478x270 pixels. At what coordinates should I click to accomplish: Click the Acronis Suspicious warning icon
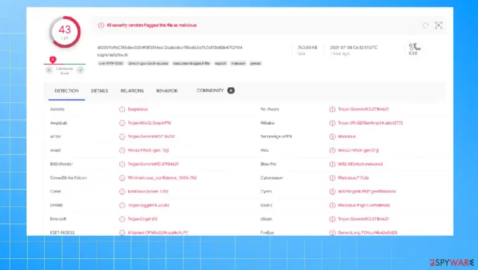point(122,109)
